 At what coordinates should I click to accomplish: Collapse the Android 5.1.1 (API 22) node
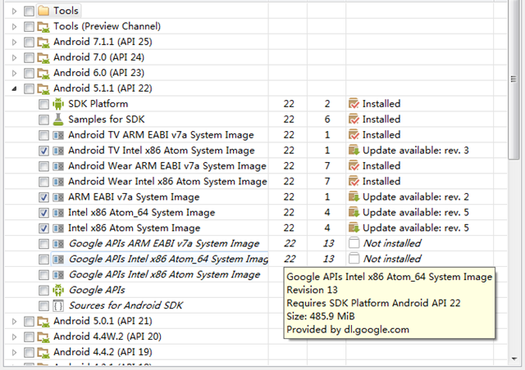(14, 88)
